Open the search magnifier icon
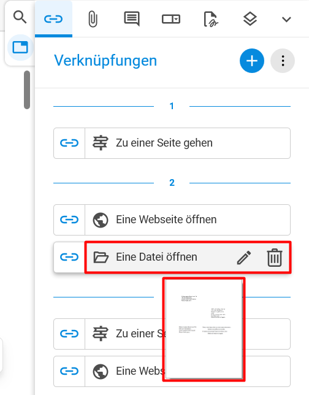This screenshot has height=395, width=309. coord(20,17)
